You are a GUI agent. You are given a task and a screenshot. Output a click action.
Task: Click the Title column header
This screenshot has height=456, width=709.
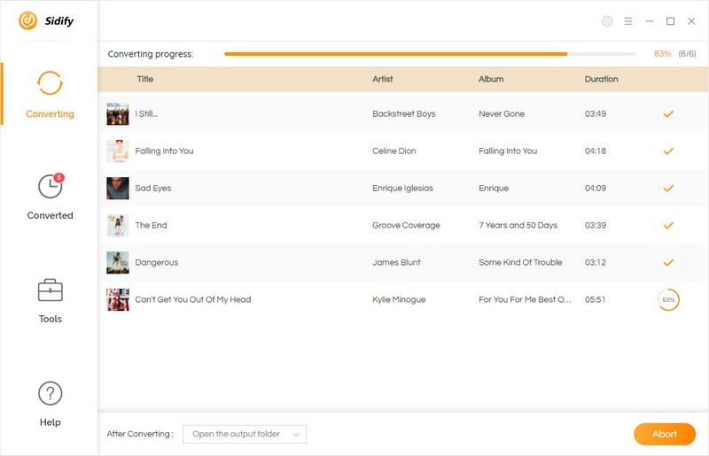[x=145, y=80]
